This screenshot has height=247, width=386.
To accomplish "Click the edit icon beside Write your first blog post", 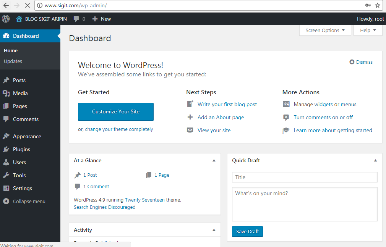I will pyautogui.click(x=190, y=104).
